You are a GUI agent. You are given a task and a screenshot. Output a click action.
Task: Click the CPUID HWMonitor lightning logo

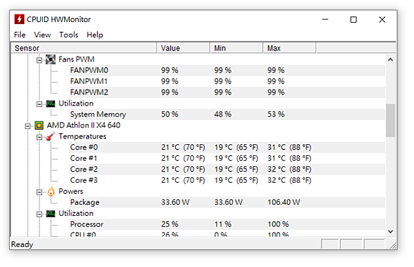click(x=19, y=19)
